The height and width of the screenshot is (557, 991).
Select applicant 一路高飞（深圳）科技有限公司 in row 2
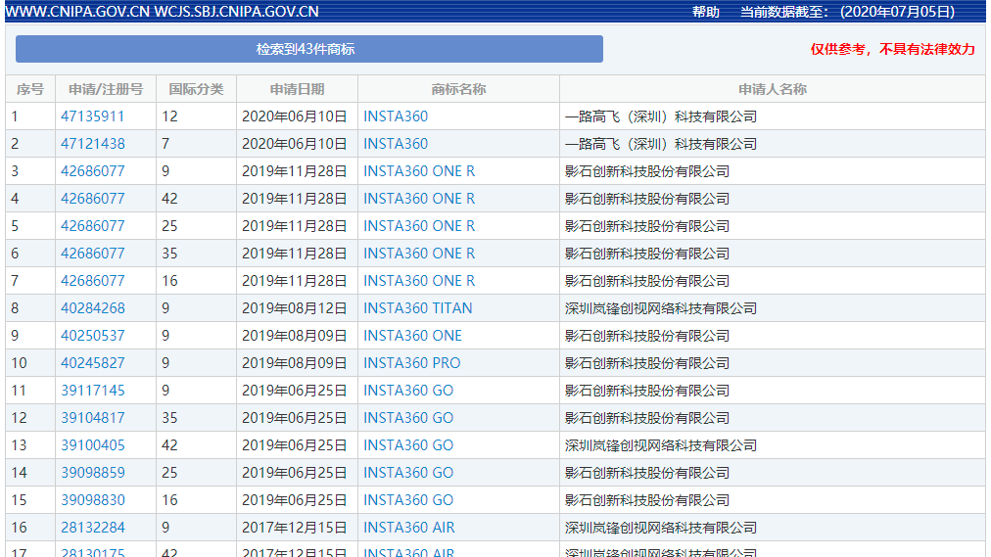[x=660, y=143]
